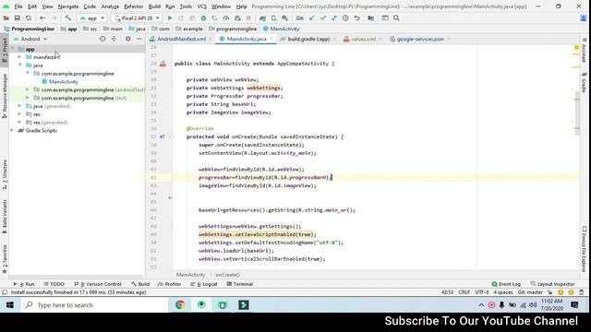Open Project panel settings gear
The height and width of the screenshot is (332, 591).
[x=128, y=39]
